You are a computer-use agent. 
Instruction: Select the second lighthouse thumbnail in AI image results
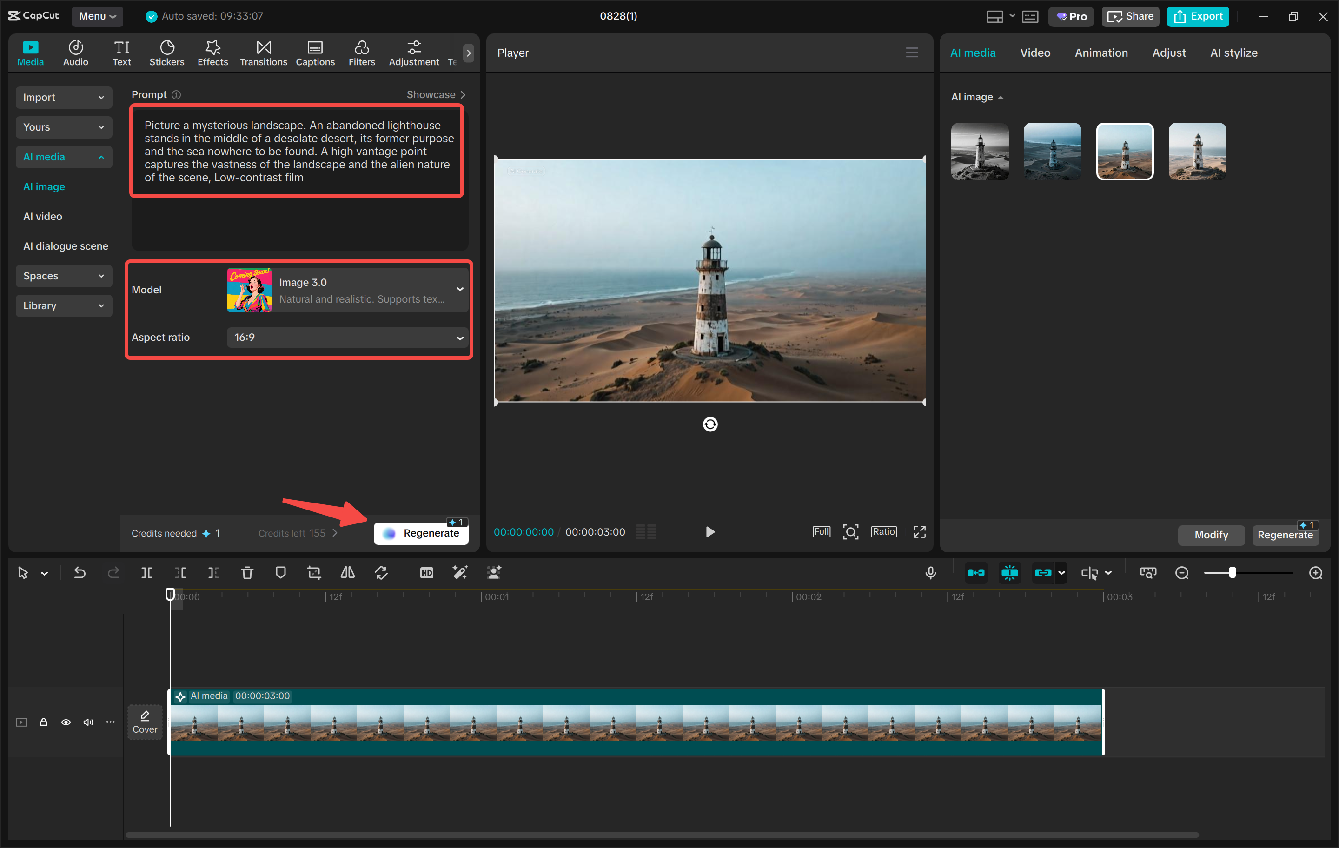1052,151
